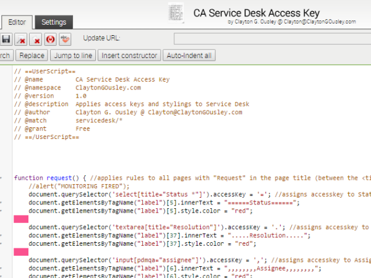Click the label[5] style.color red line
Viewport: 371px width, 278px height.
coord(141,211)
